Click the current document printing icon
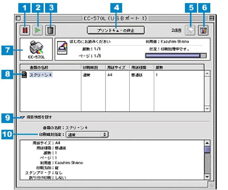 (62, 48)
